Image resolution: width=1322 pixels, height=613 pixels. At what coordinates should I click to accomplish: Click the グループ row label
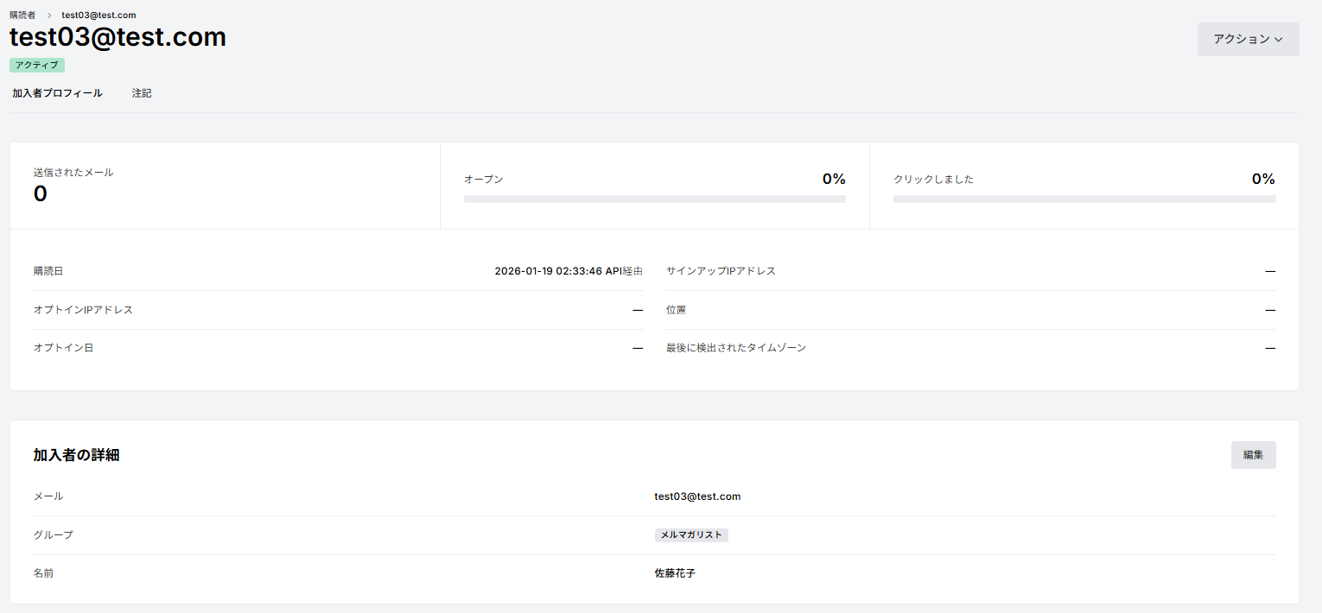point(53,535)
